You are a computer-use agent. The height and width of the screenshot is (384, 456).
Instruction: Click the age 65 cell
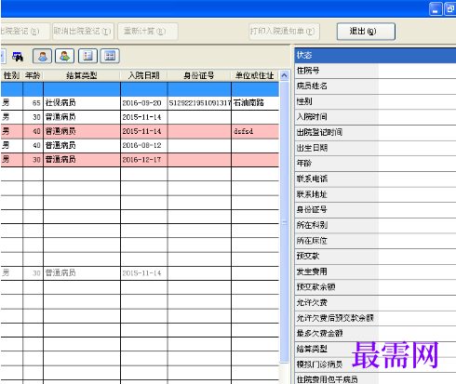point(33,103)
